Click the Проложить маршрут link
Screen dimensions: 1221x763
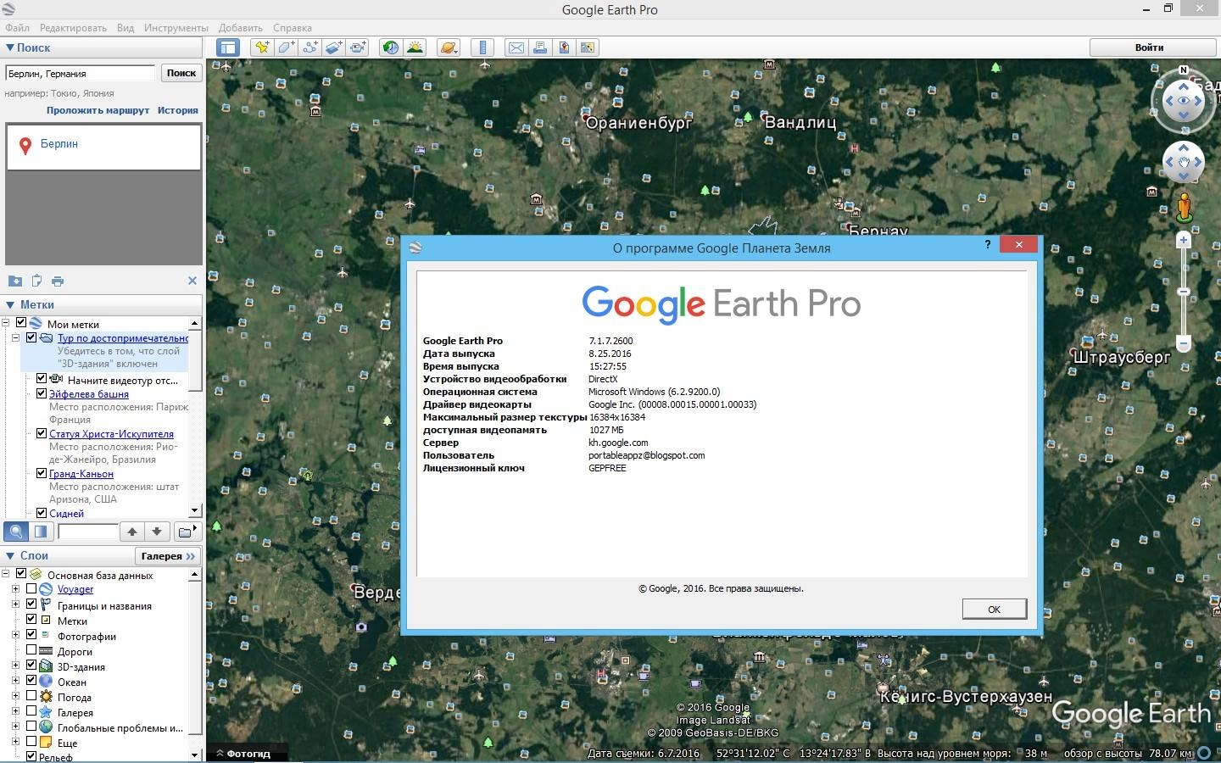tap(98, 110)
